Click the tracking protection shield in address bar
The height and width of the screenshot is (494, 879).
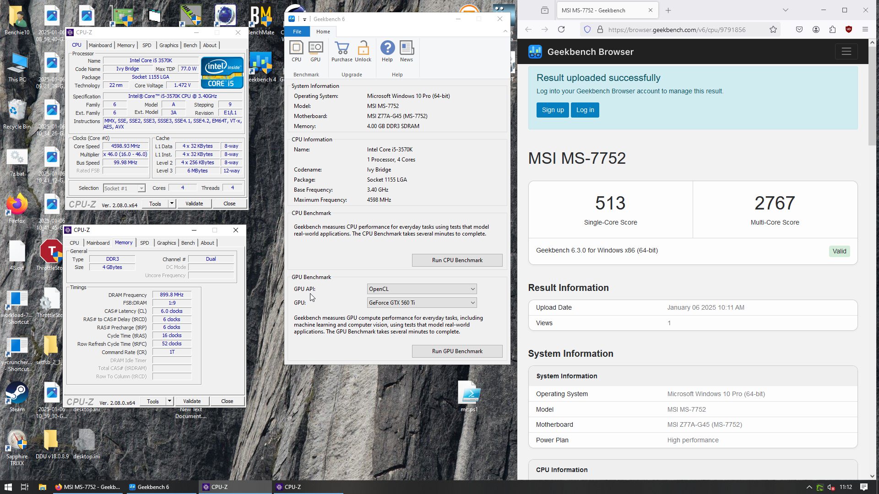click(x=587, y=30)
